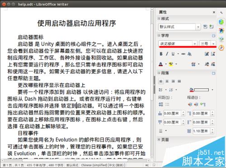
Task: Apply the yellow highlighting color icon
Action: click(x=171, y=64)
